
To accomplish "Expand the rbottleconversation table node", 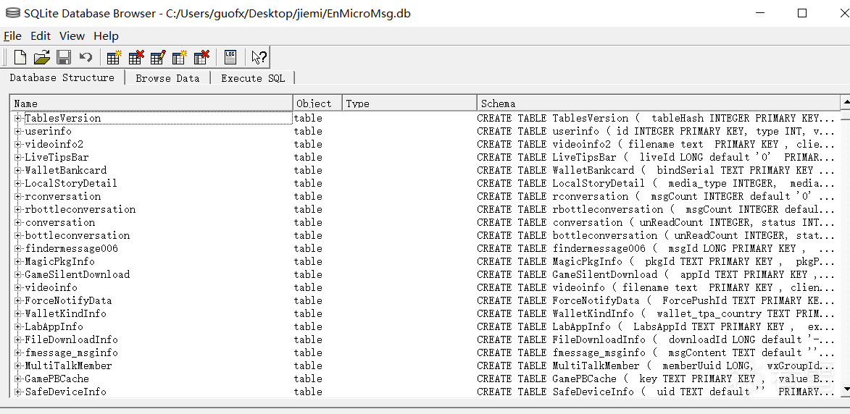I will pyautogui.click(x=18, y=209).
